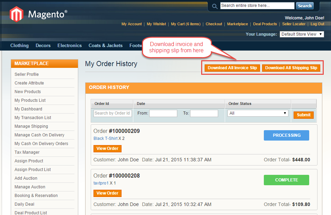Click the Log Out link

pos(317,24)
